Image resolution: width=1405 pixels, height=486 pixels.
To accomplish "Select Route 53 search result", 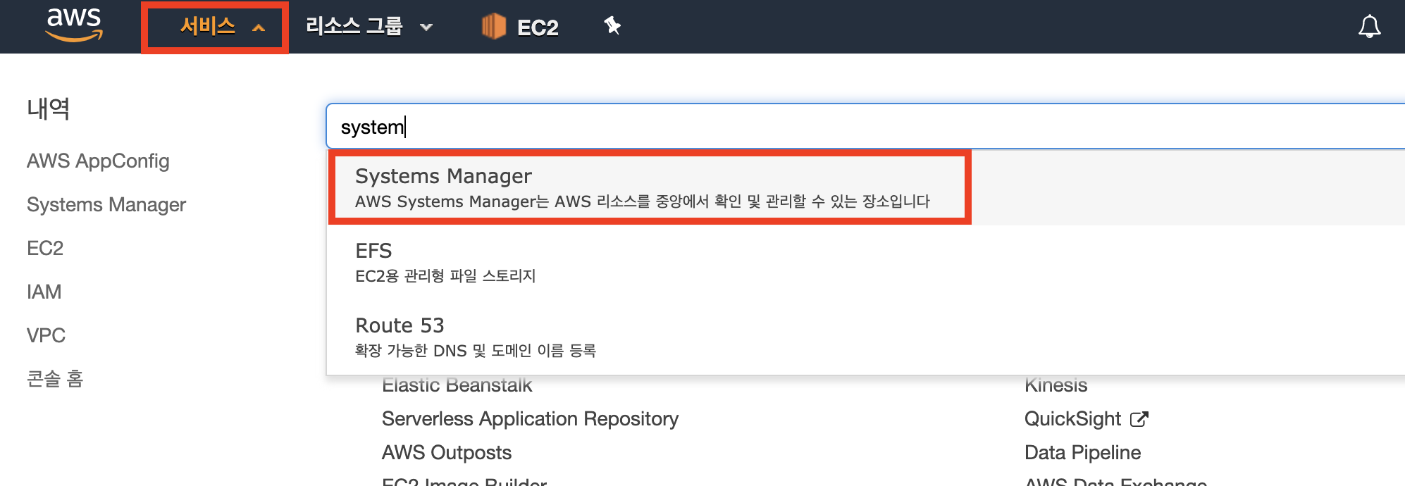I will (865, 337).
